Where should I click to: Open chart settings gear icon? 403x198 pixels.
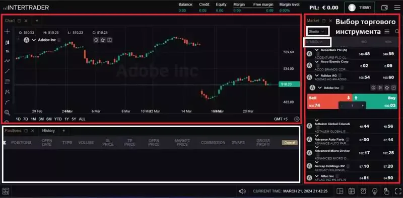[x=297, y=119]
